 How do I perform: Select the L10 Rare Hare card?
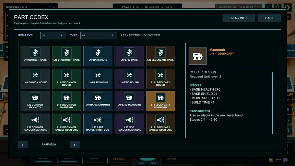(98, 56)
